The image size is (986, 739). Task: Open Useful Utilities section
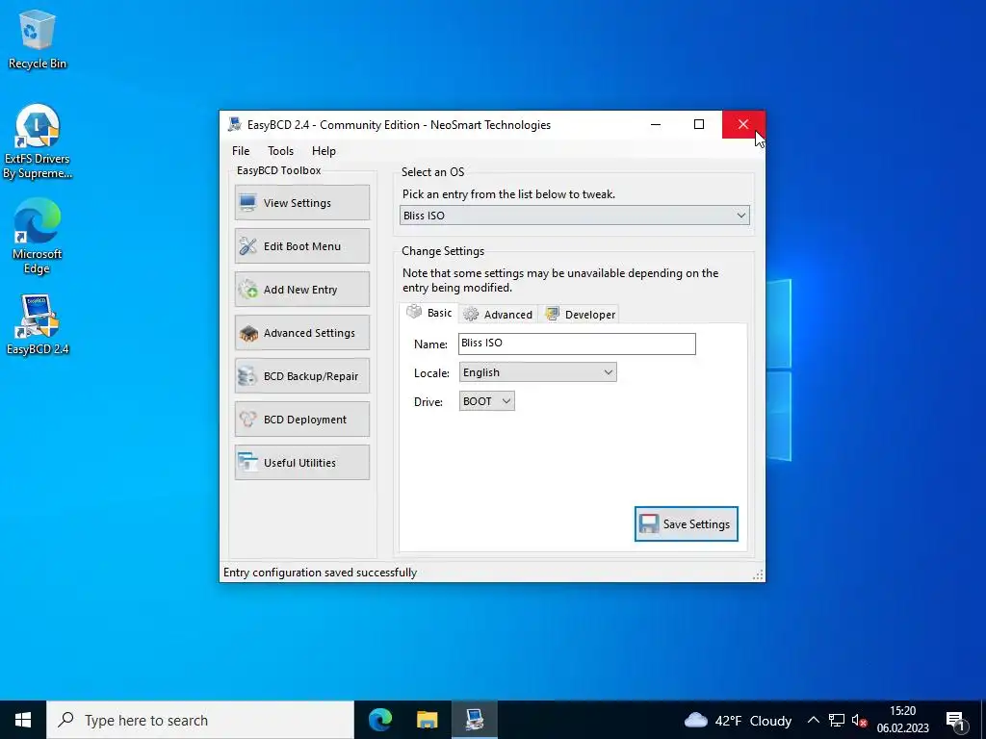pyautogui.click(x=301, y=463)
